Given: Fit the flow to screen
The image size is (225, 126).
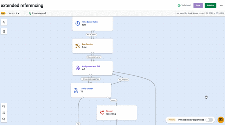Looking at the screenshot, I should 4,113.
